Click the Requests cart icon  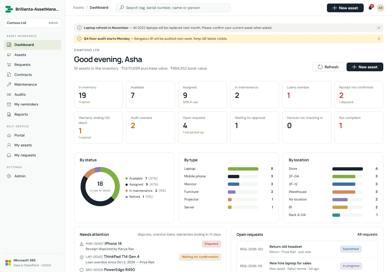click(x=9, y=65)
